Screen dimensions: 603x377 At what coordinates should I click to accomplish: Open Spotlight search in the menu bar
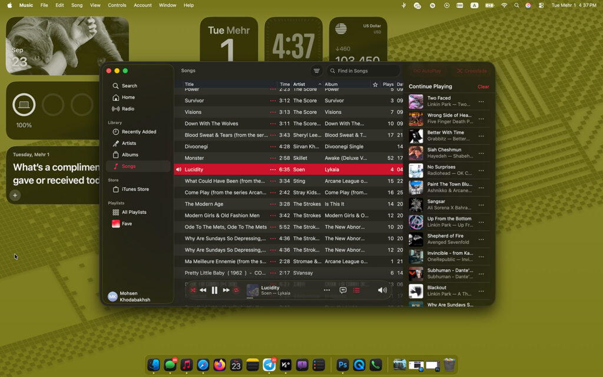(x=516, y=5)
